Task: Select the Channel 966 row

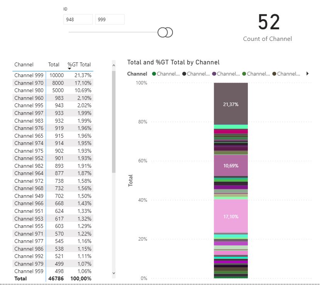Action: point(53,203)
